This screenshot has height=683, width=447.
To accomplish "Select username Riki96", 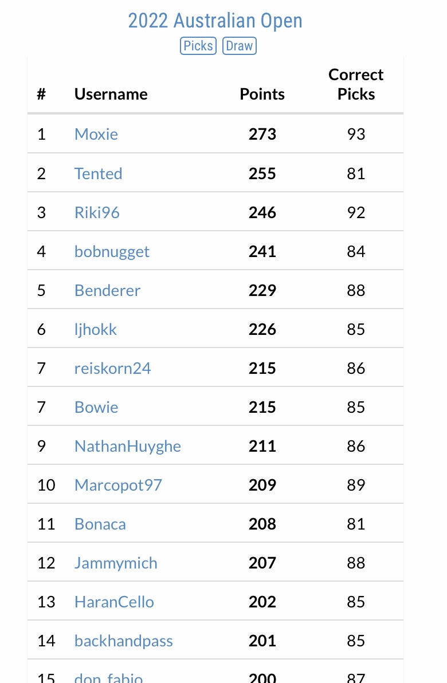I will (x=97, y=212).
